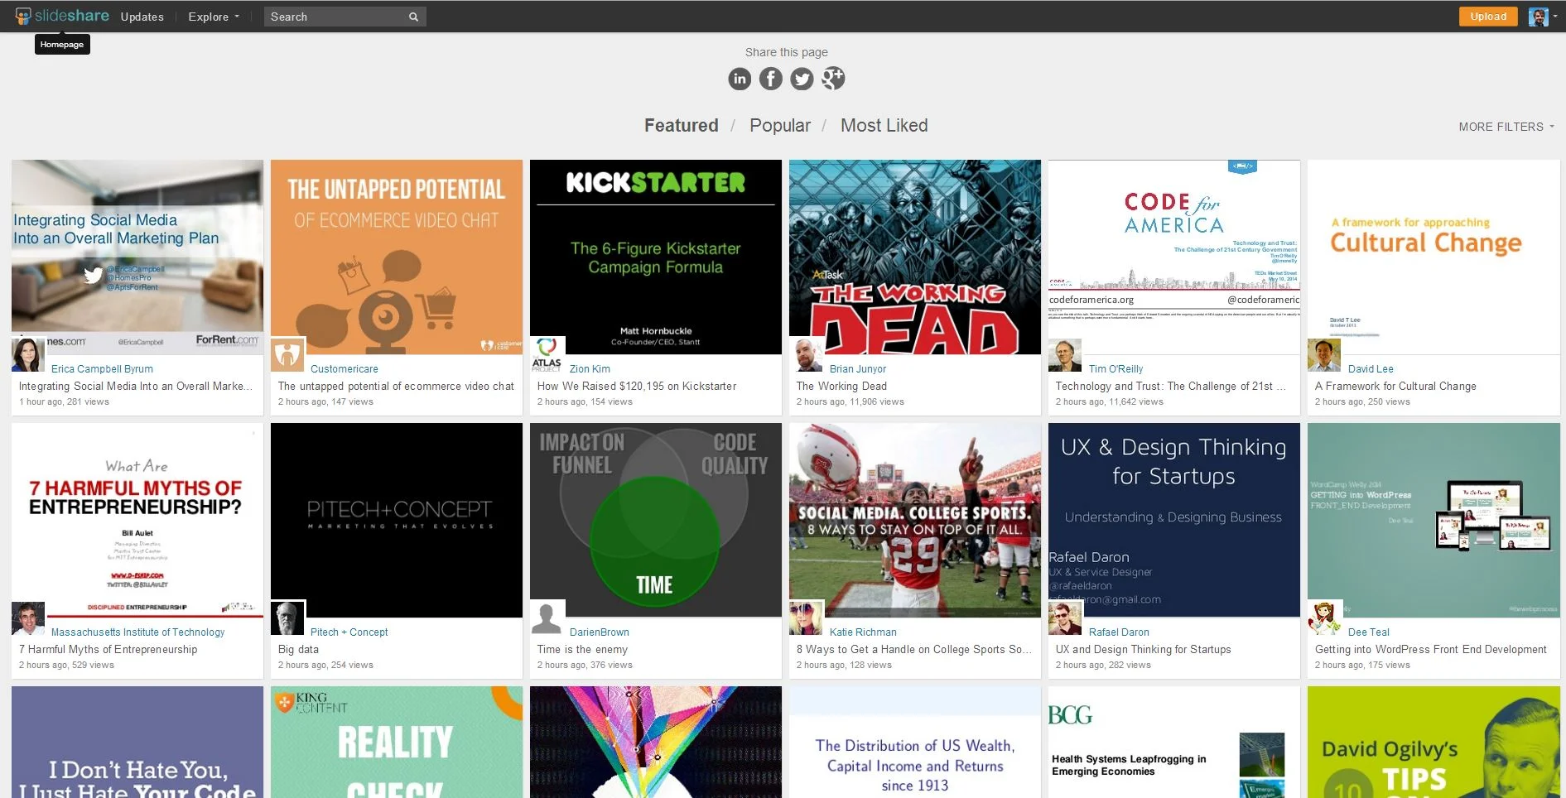
Task: Click David Lee's avatar
Action: tap(1324, 355)
